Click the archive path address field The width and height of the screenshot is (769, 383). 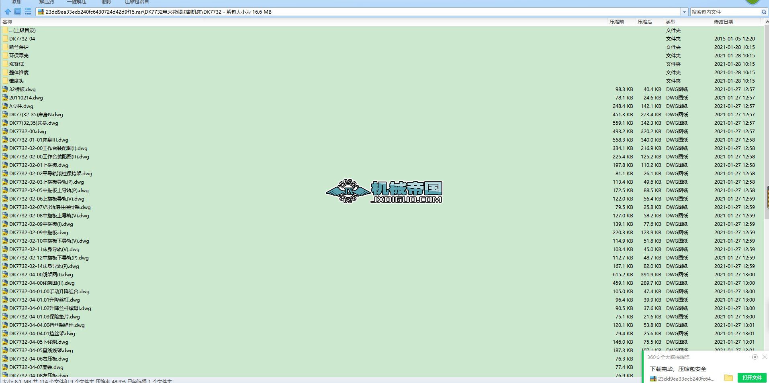[358, 12]
